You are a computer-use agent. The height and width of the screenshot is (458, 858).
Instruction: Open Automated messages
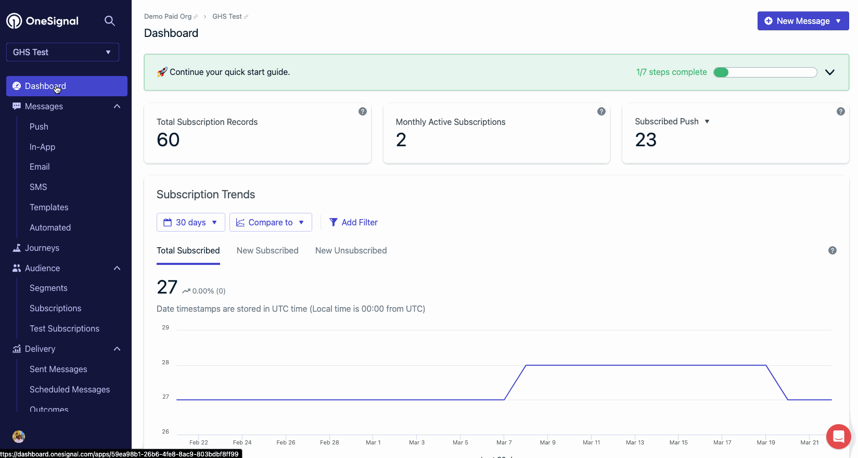(50, 227)
